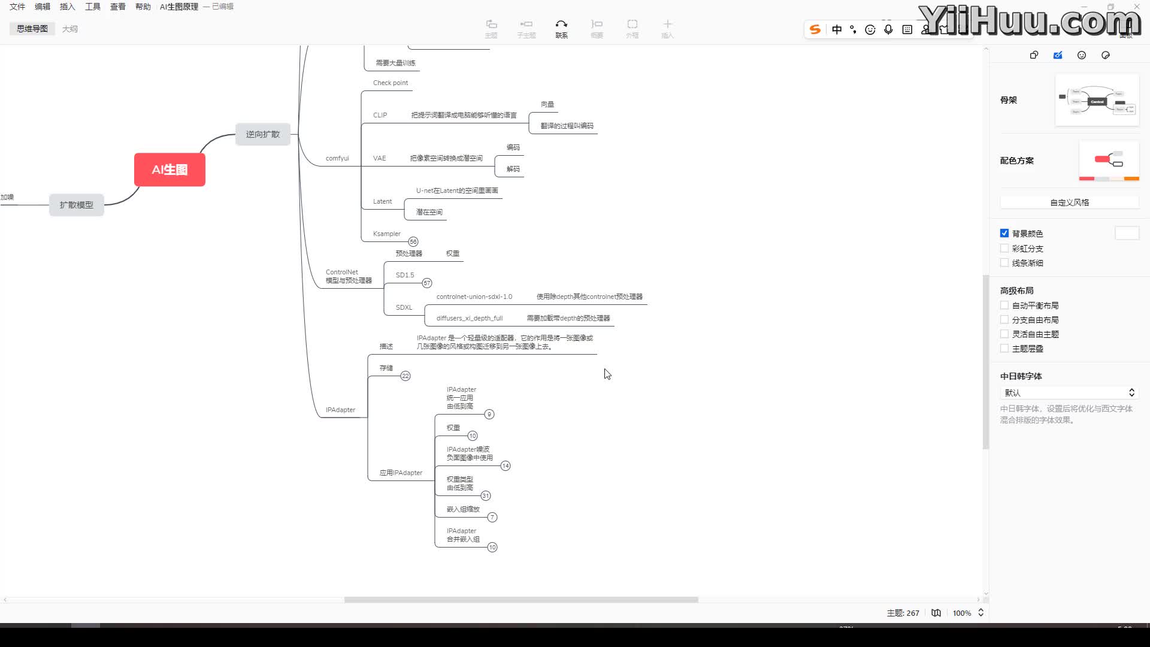Screen dimensions: 1150x647
Task: Open the zoom 100% stepper
Action: (x=981, y=613)
